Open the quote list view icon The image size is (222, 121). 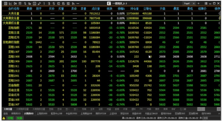pyautogui.click(x=5, y=3)
